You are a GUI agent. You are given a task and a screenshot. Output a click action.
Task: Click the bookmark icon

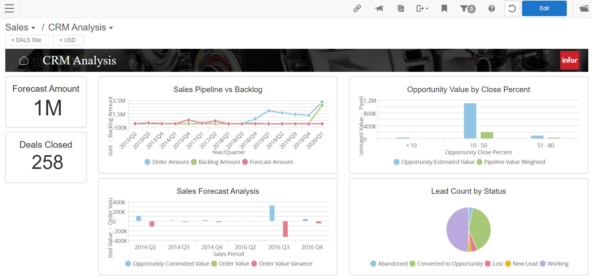444,8
